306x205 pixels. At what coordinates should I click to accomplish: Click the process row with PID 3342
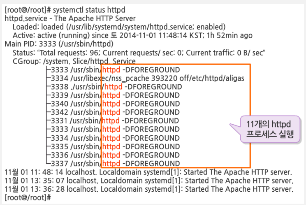coord(113,112)
